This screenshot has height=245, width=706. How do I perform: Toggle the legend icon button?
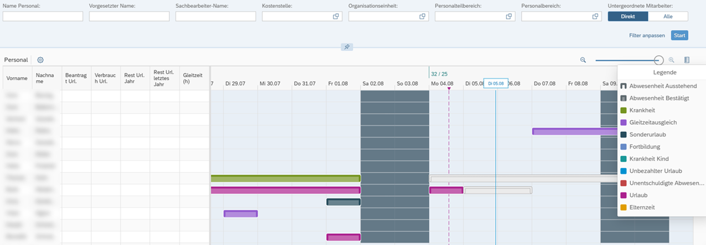tap(687, 60)
